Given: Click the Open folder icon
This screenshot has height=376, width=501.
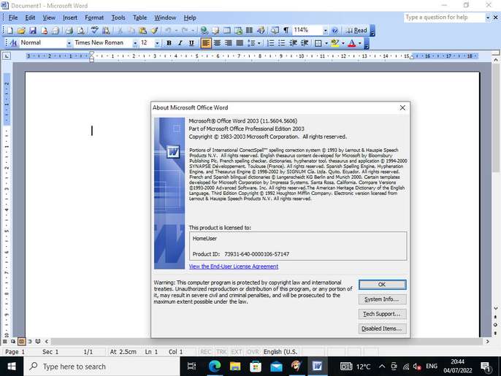Looking at the screenshot, I should pyautogui.click(x=21, y=31).
